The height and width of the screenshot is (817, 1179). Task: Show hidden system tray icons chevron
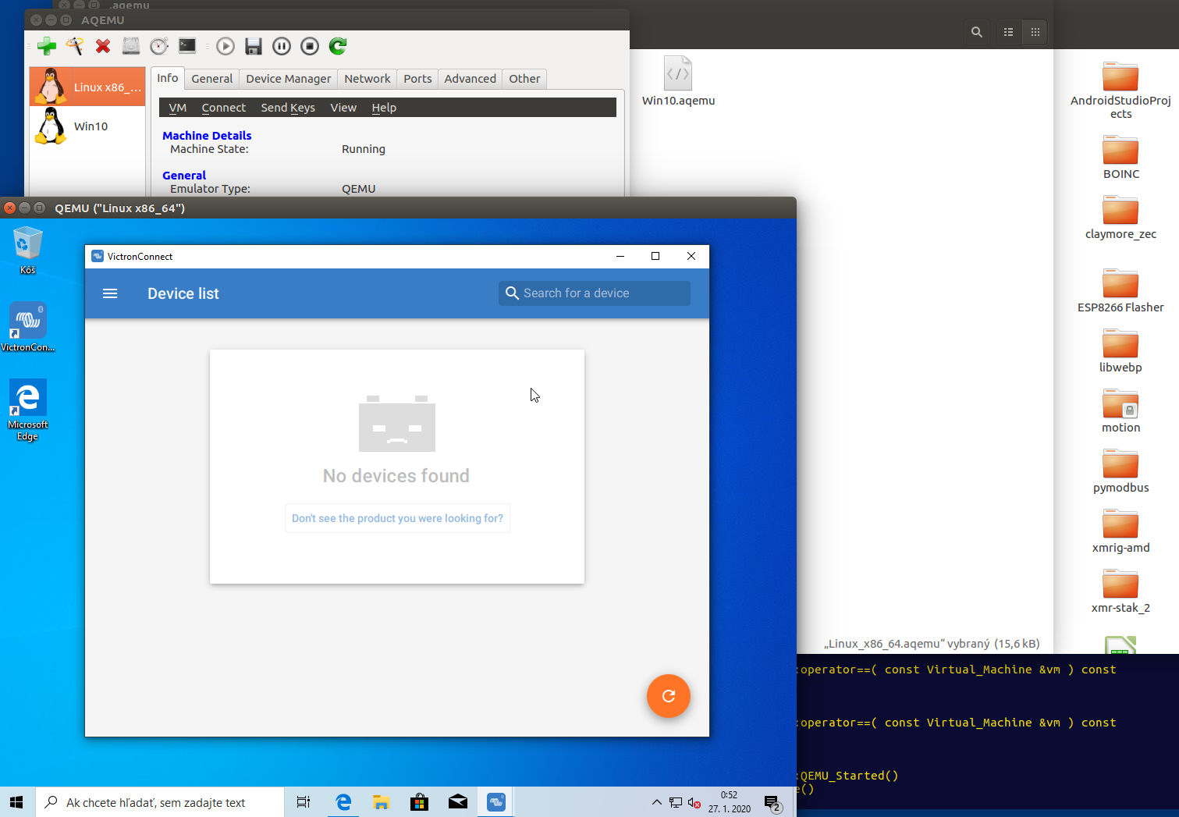coord(656,802)
